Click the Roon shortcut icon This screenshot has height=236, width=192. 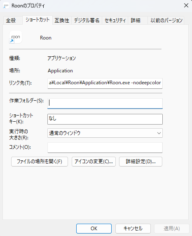16,37
